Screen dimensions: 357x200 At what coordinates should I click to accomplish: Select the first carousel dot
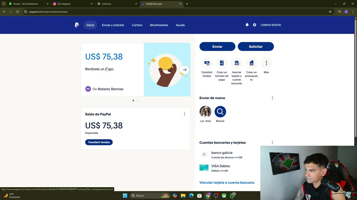(x=133, y=101)
